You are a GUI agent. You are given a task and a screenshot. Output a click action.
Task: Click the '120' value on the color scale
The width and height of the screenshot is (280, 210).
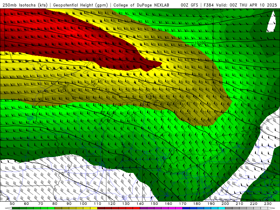click(x=112, y=204)
